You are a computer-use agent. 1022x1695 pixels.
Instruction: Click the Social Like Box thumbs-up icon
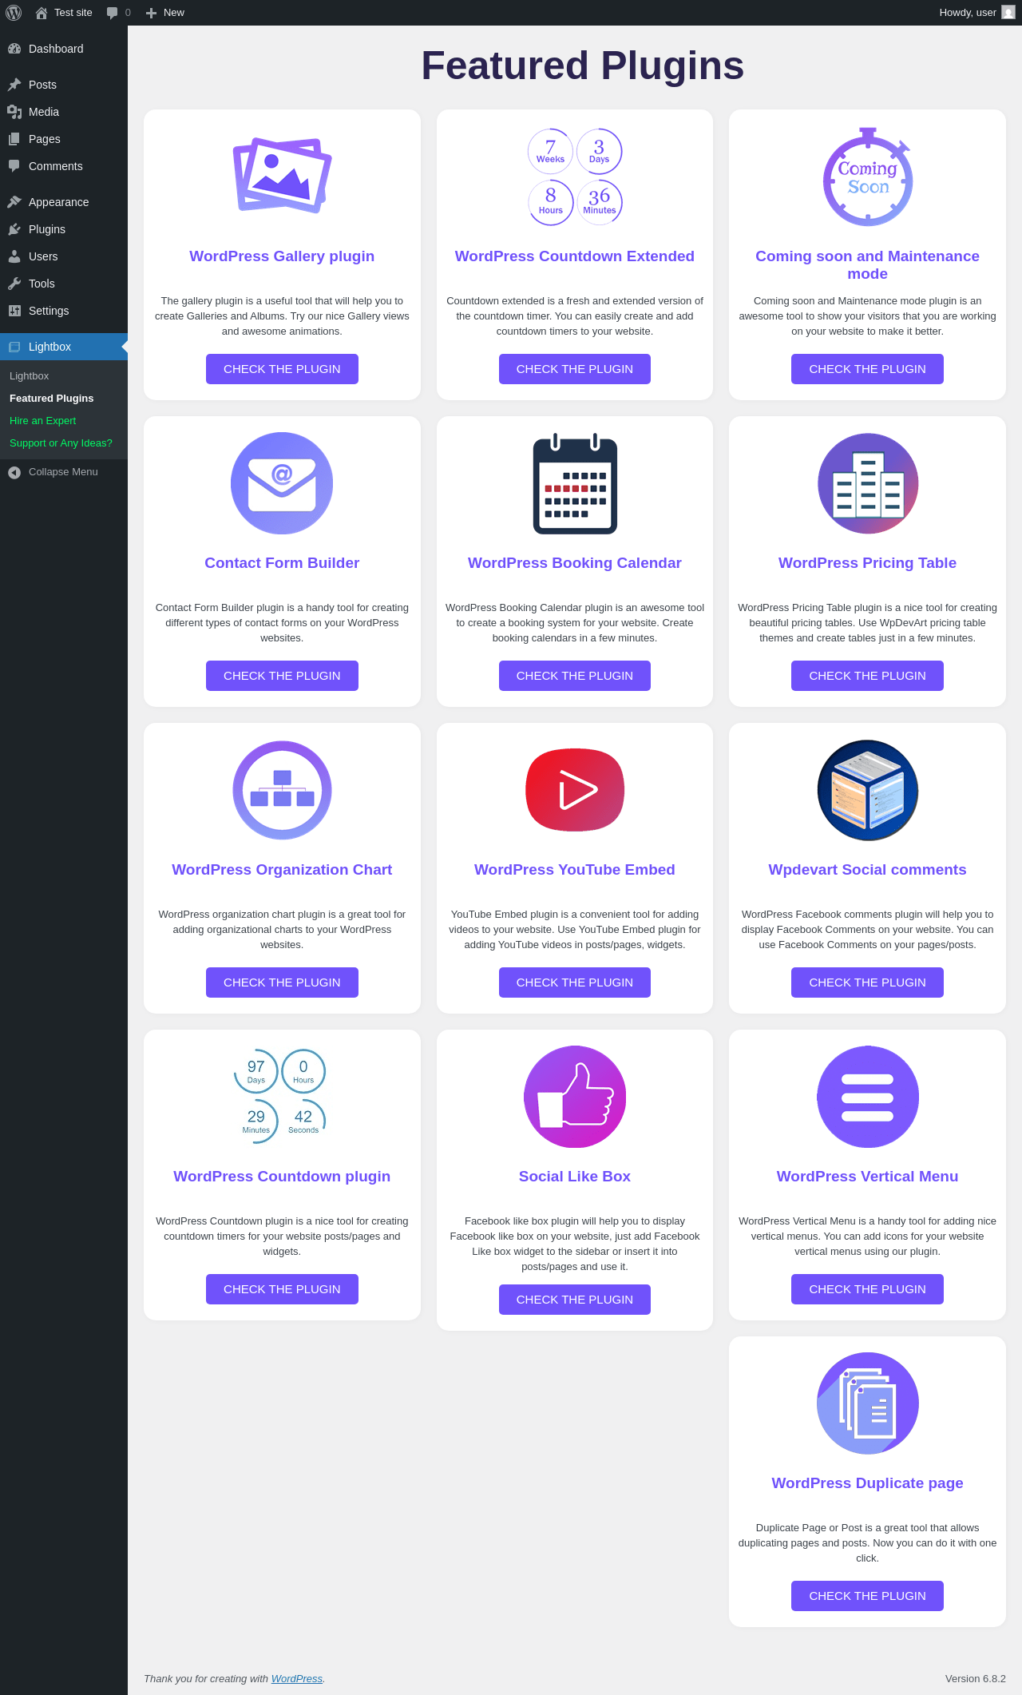pyautogui.click(x=575, y=1097)
